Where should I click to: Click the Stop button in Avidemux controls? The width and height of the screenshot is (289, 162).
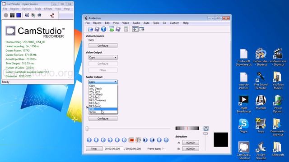(x=96, y=140)
